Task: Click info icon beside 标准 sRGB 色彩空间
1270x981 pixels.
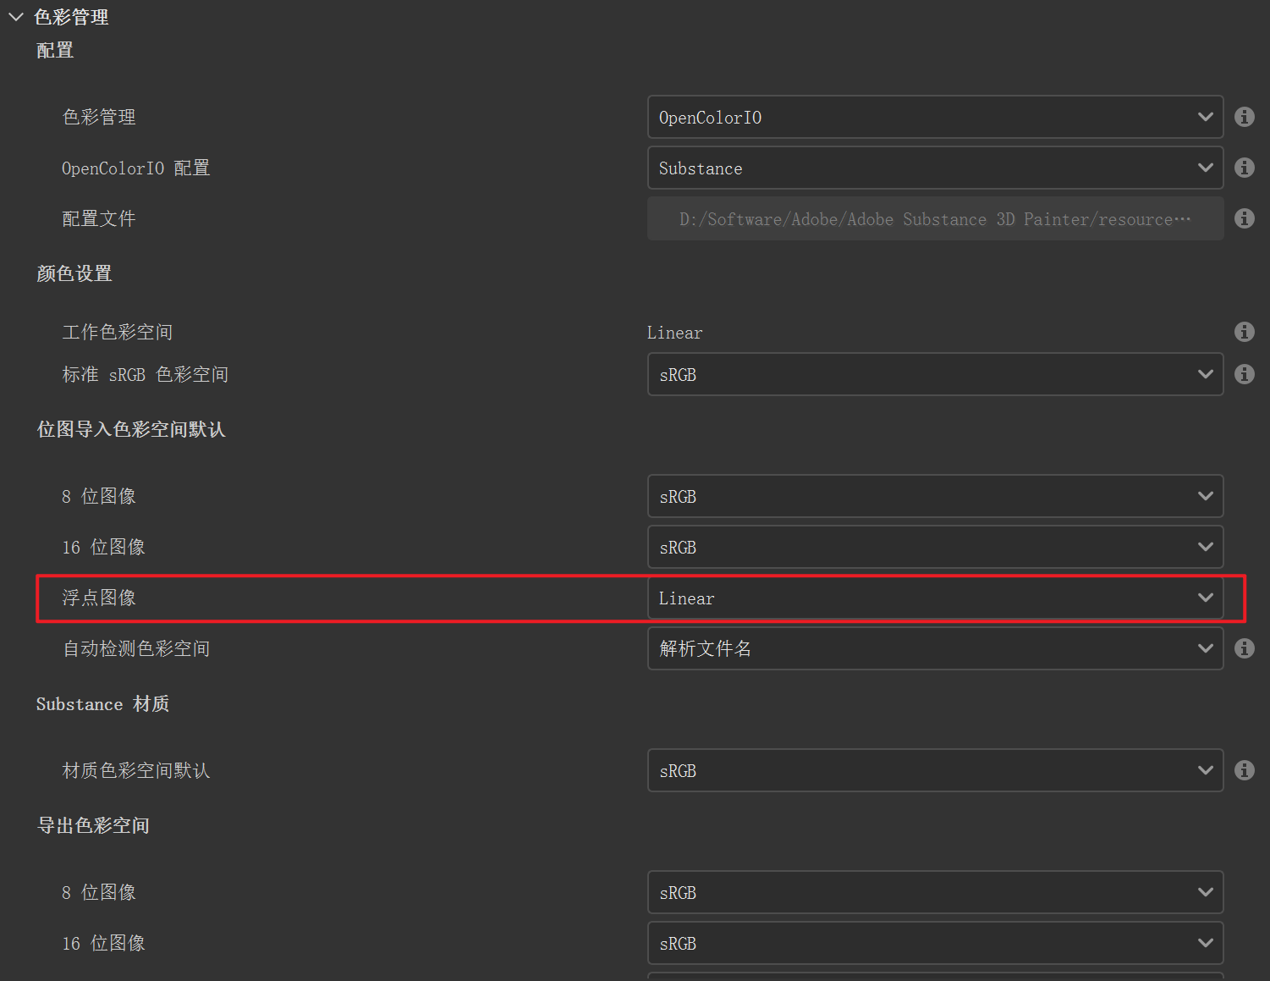Action: [x=1244, y=374]
